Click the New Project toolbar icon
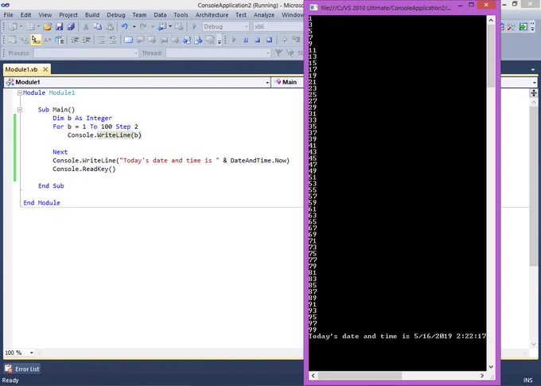Image resolution: width=541 pixels, height=386 pixels. (13, 26)
